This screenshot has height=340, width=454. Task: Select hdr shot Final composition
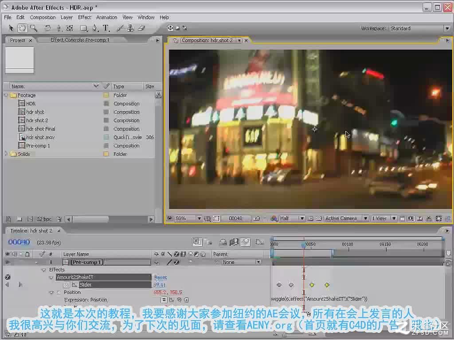pos(41,129)
